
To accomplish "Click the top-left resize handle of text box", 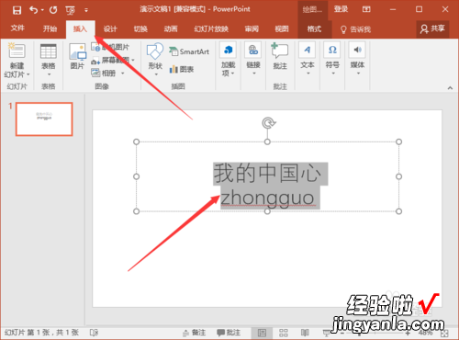I will pos(137,142).
